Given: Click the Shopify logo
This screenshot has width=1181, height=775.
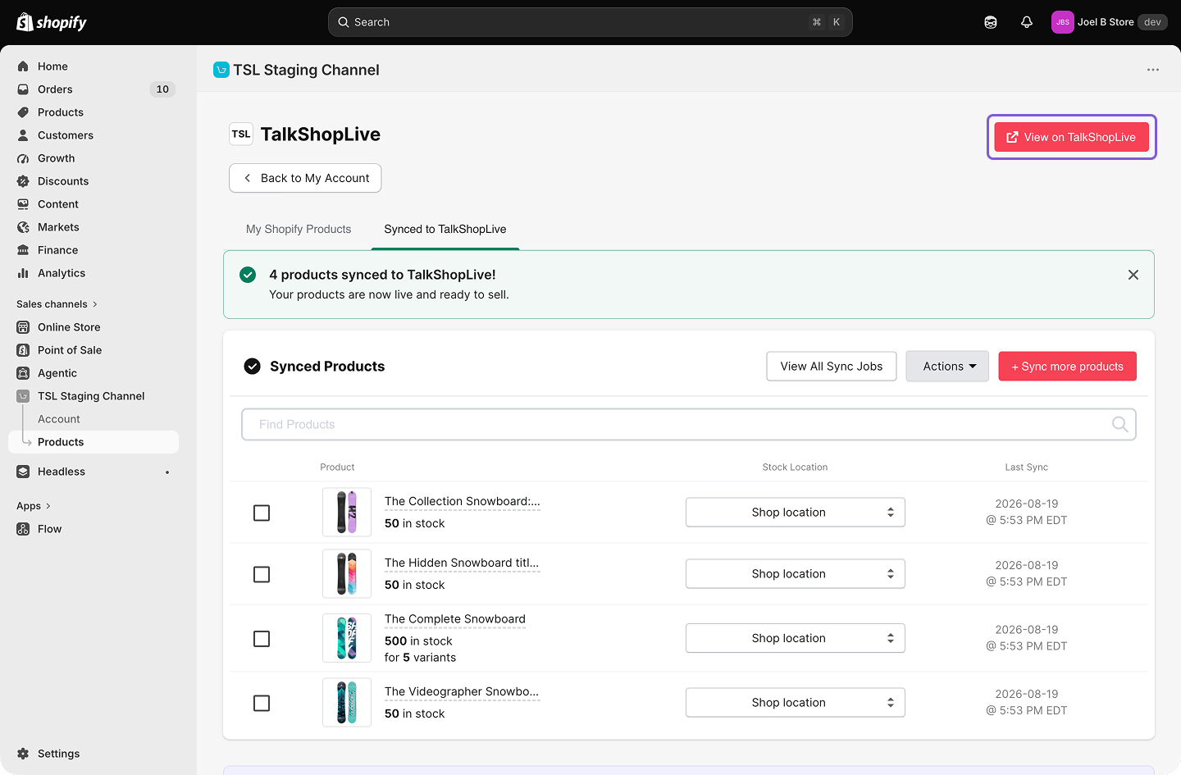Looking at the screenshot, I should pos(52,22).
